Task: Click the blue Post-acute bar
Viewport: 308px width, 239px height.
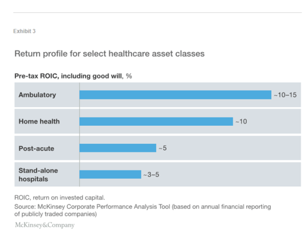Action: click(117, 148)
